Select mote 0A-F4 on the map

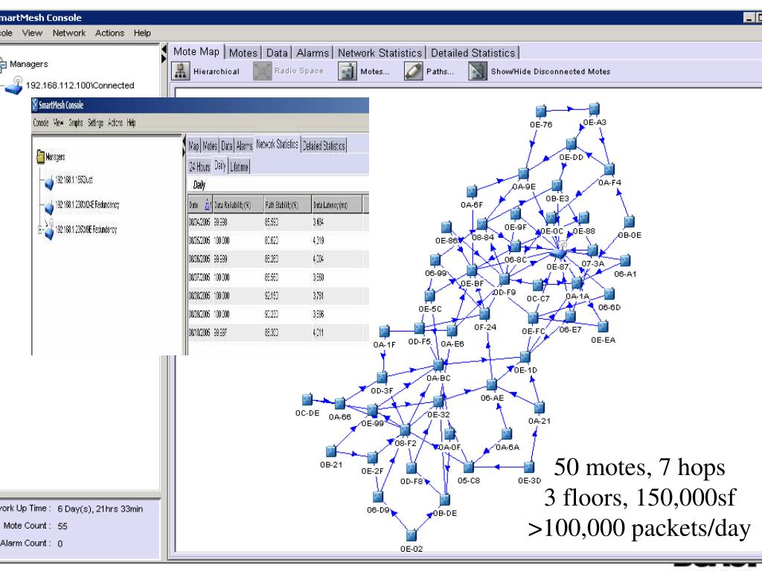609,170
